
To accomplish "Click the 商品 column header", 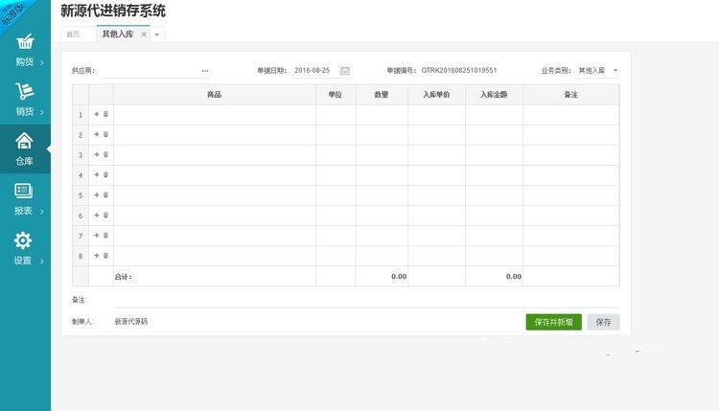I will [215, 95].
